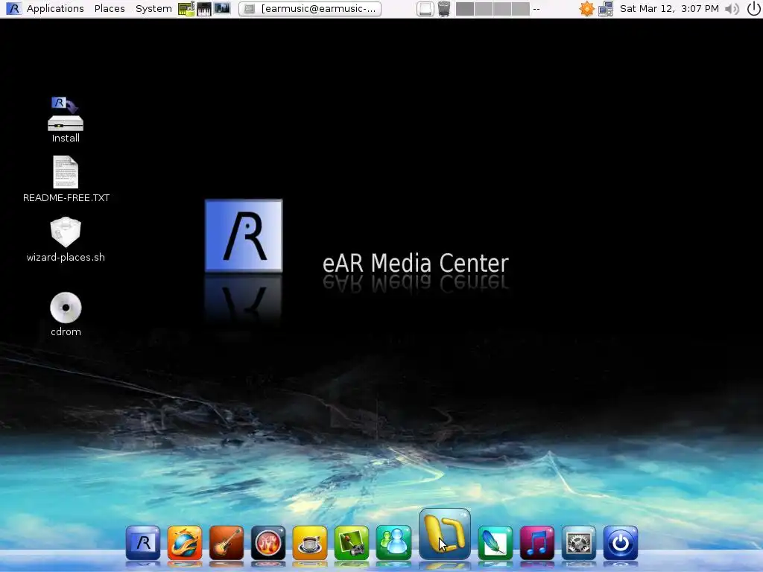Launch the enlarged yellow office dock icon
Screen dimensions: 763x572
445,534
